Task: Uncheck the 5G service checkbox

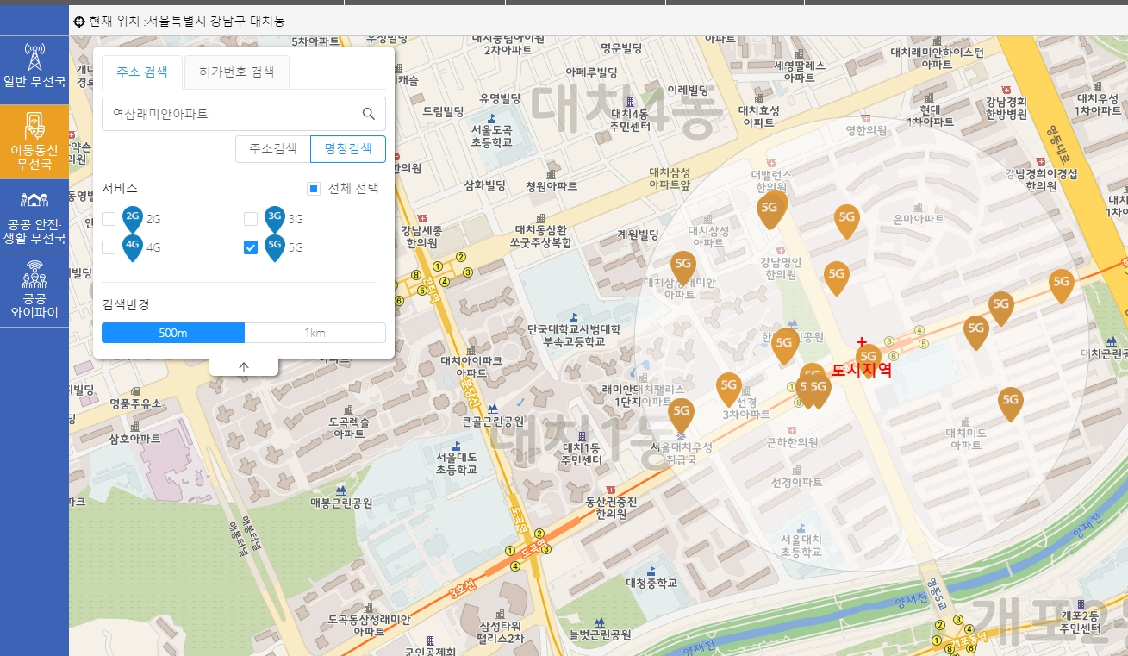Action: point(251,247)
